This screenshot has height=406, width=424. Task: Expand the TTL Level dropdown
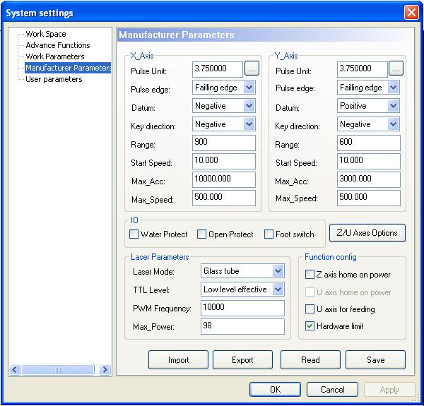pos(278,289)
